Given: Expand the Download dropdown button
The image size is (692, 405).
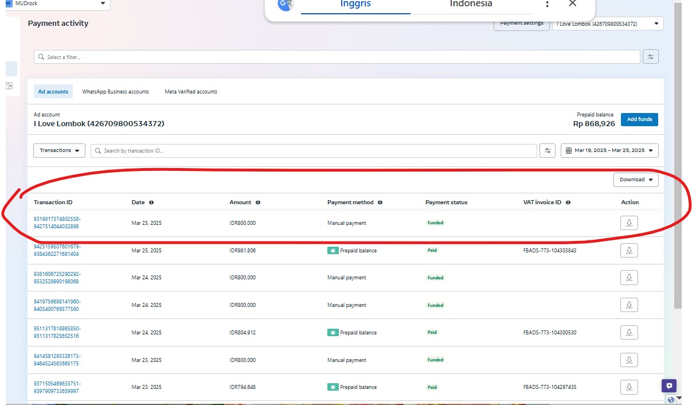Looking at the screenshot, I should pos(636,180).
